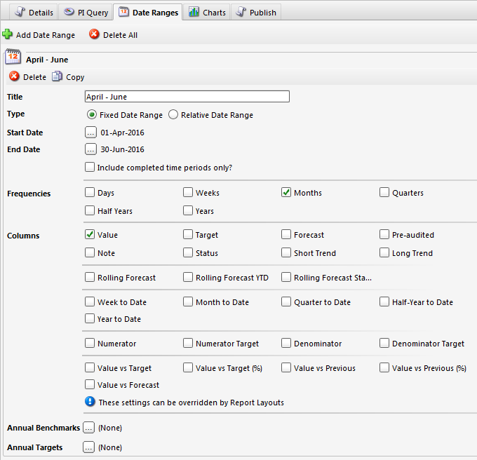Click the calendar icon beside April - June heading
This screenshot has width=477, height=460.
[13, 57]
